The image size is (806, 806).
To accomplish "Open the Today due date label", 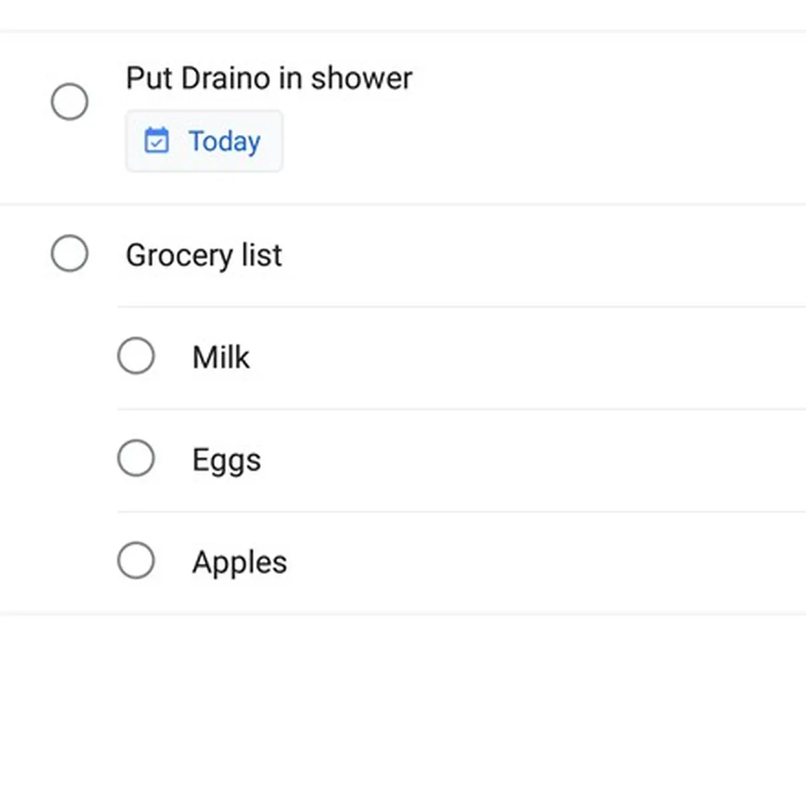I will point(224,142).
